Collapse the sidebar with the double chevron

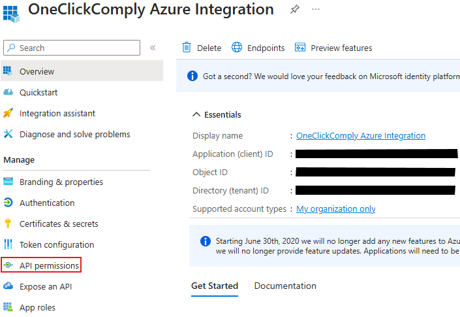[x=153, y=48]
